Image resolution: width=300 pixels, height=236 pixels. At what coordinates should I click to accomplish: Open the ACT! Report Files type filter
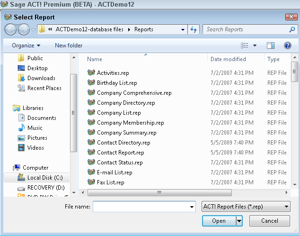click(x=246, y=207)
